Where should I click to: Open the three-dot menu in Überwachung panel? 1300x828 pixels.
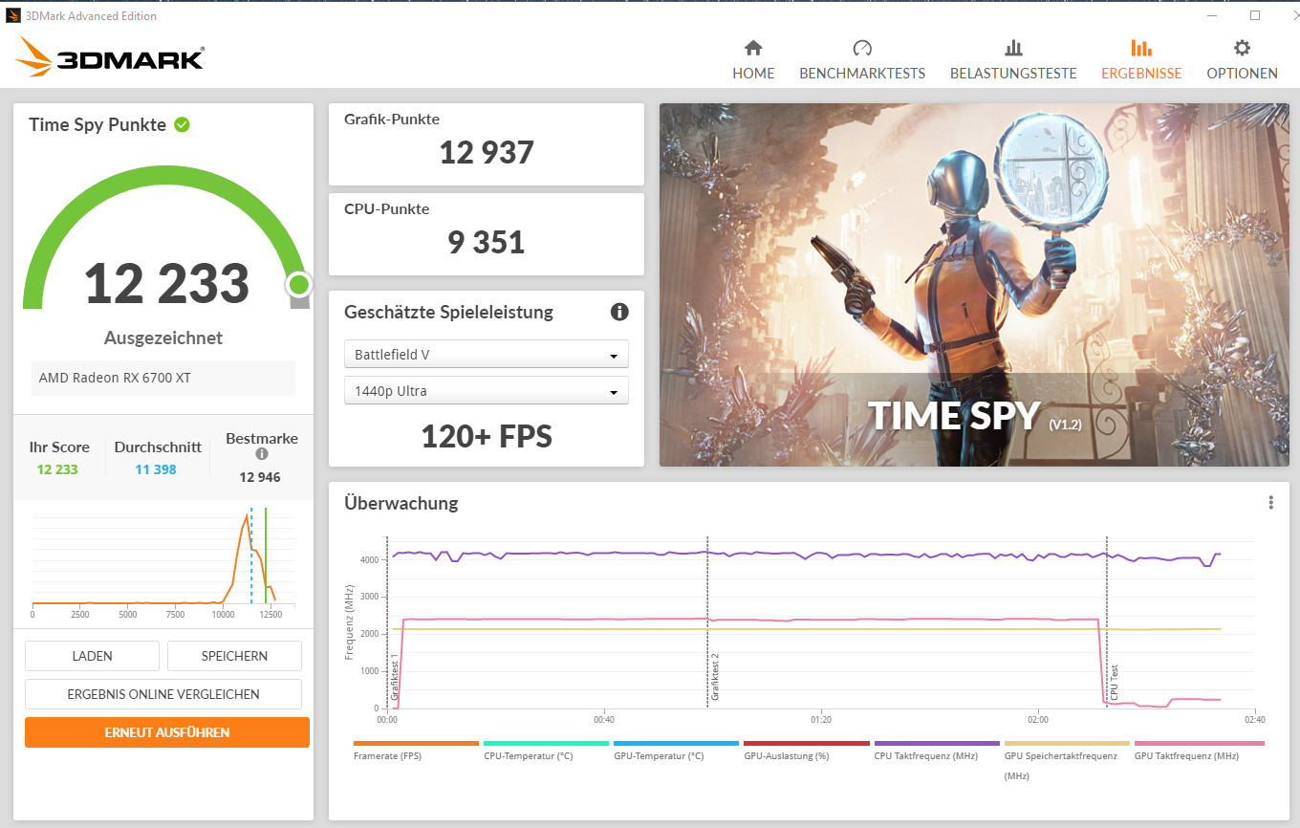point(1270,503)
